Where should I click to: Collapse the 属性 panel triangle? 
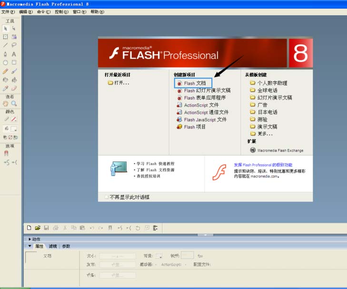(30, 246)
